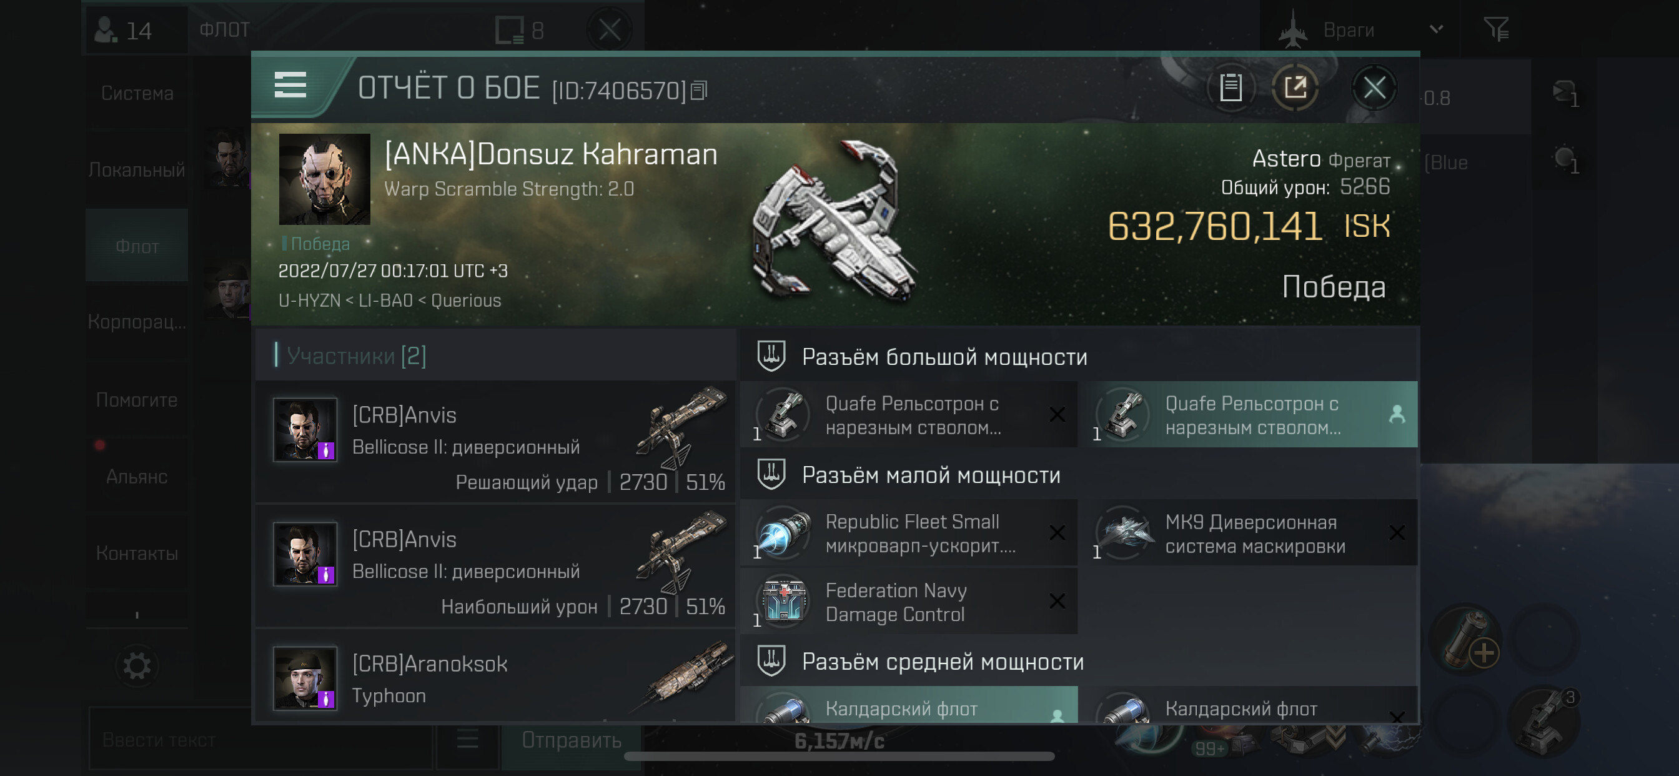1679x776 pixels.
Task: Open the hamburger menu in battle report
Action: click(x=290, y=86)
